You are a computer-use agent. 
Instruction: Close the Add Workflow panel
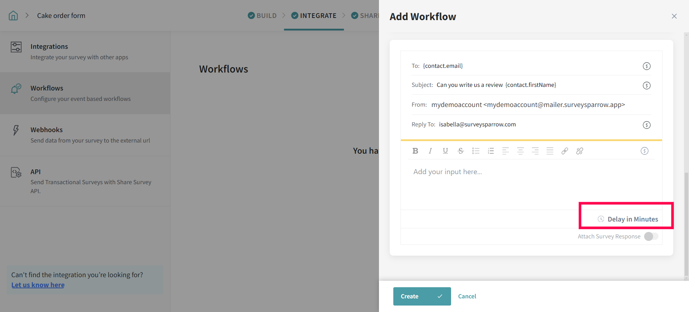(x=674, y=16)
